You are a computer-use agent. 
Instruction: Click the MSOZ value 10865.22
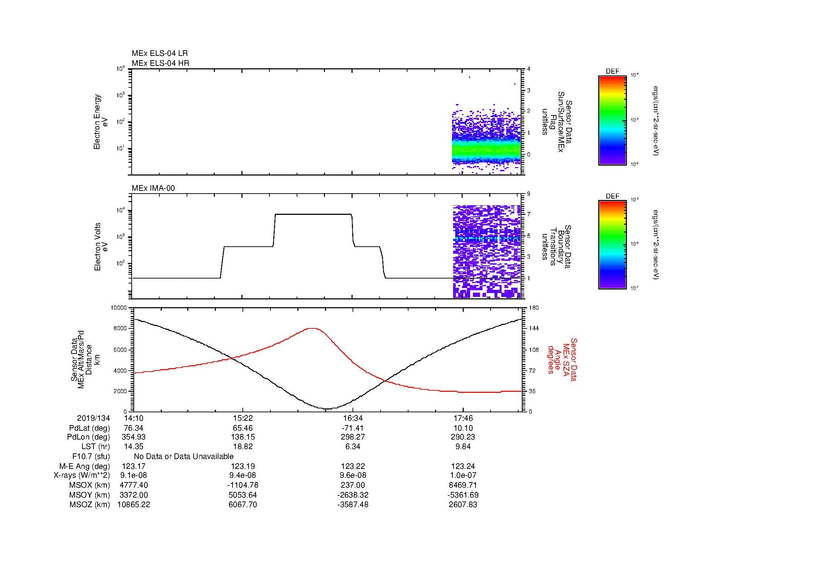pos(134,505)
